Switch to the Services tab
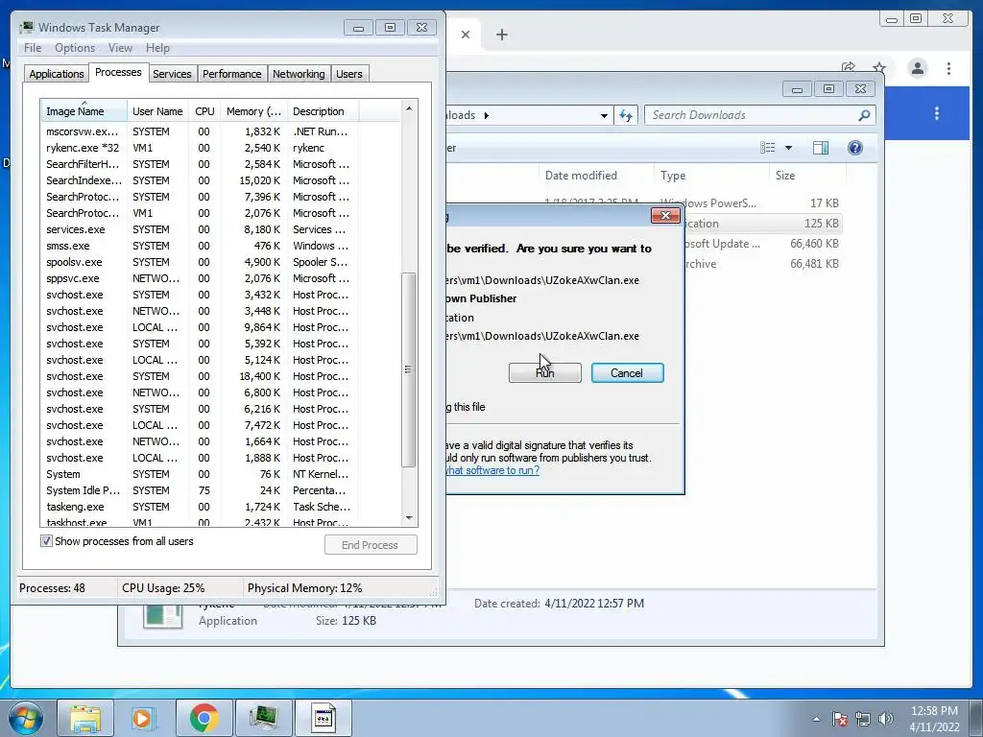This screenshot has width=983, height=737. [172, 74]
